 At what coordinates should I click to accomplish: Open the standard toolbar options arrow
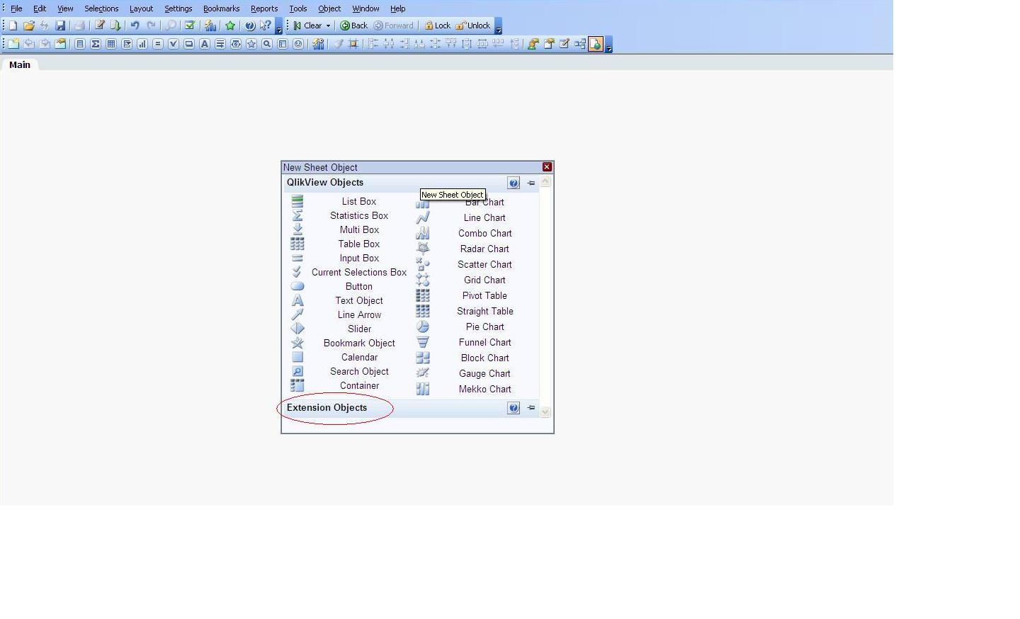[278, 26]
